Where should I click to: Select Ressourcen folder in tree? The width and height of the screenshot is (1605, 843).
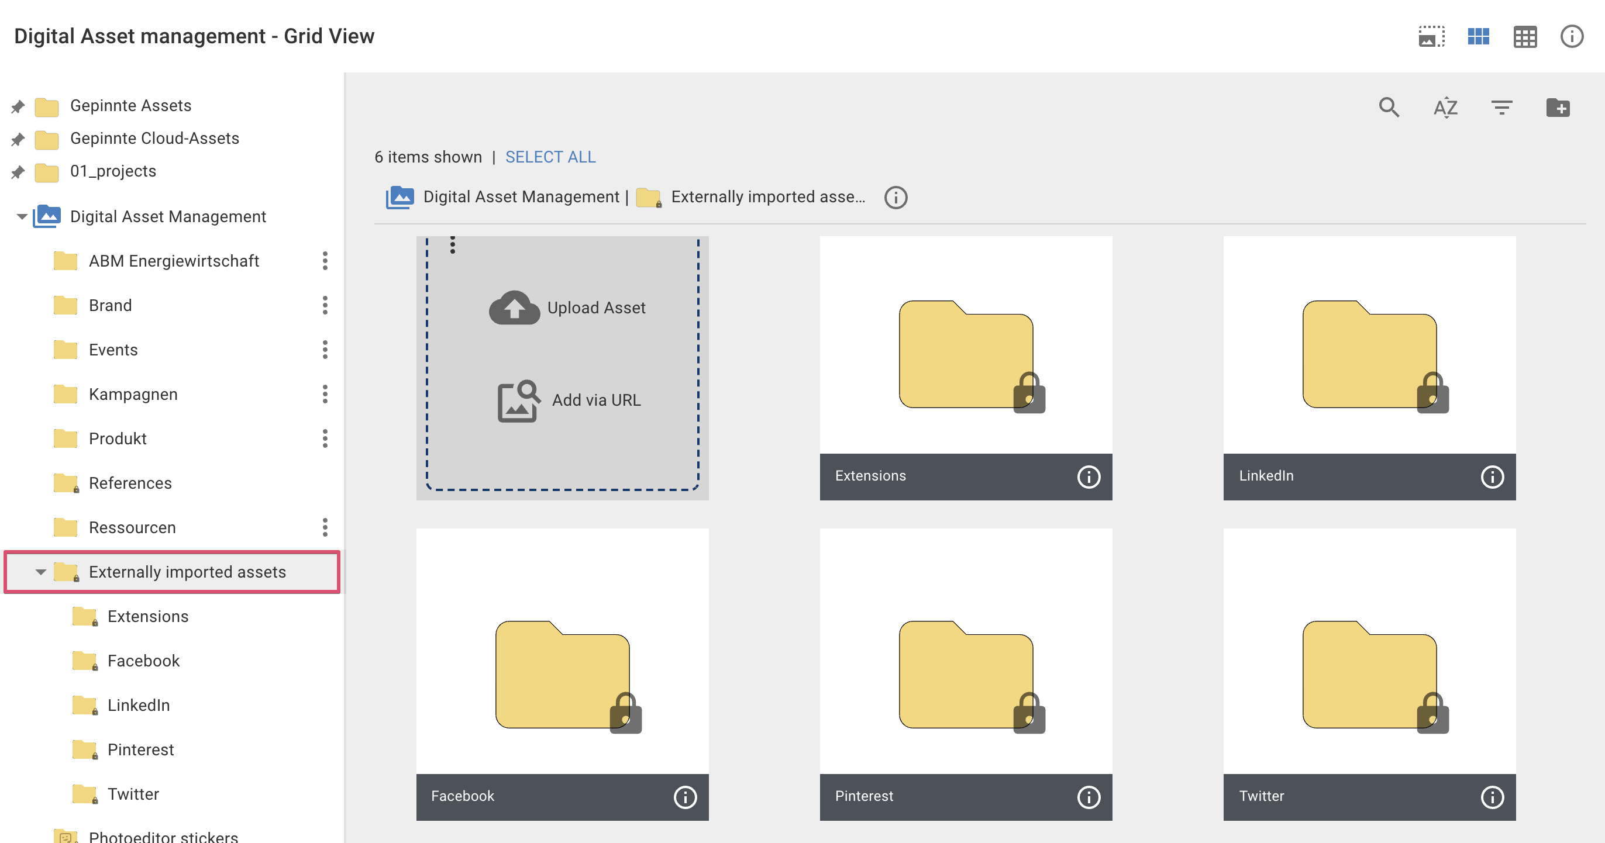coord(132,527)
